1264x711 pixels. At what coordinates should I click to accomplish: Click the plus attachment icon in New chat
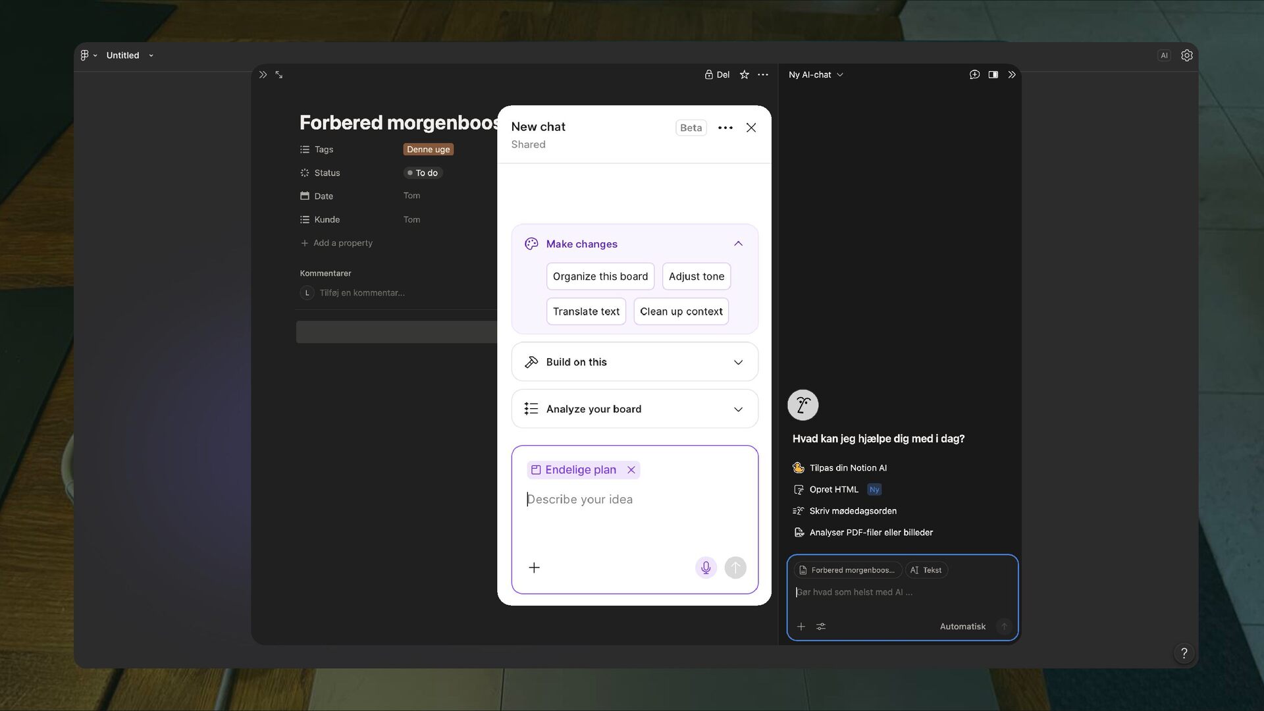coord(534,567)
